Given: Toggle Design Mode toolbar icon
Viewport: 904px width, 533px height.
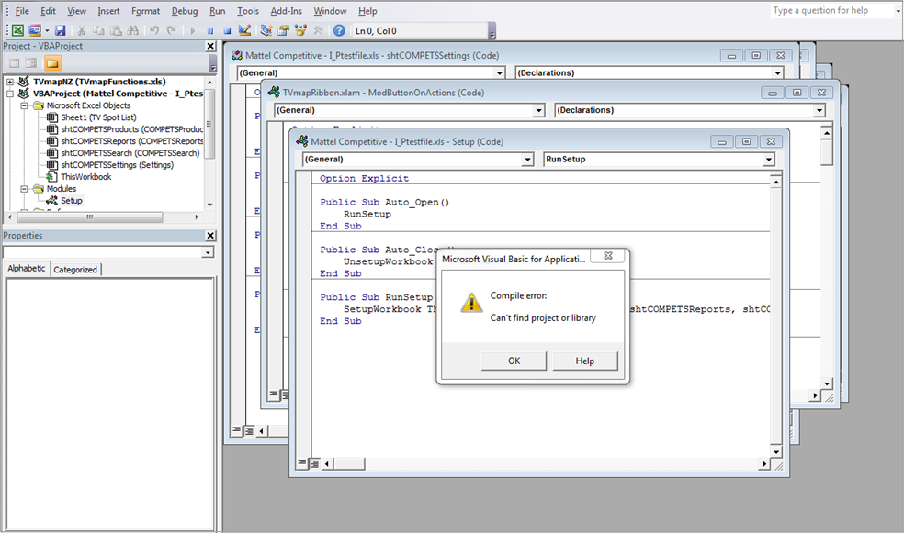Looking at the screenshot, I should point(244,30).
